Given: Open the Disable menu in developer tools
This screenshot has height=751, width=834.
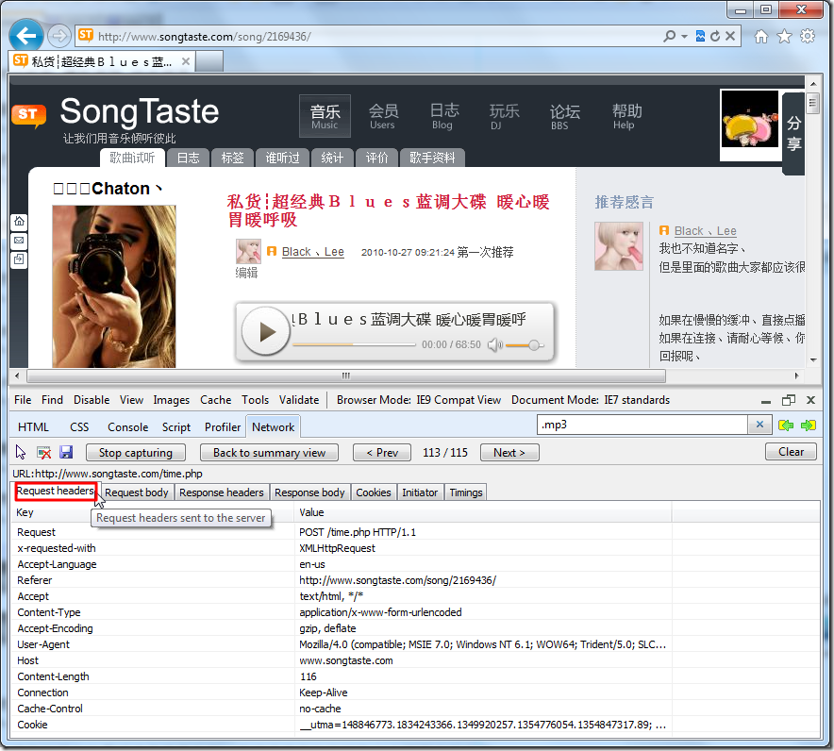Looking at the screenshot, I should pyautogui.click(x=92, y=400).
